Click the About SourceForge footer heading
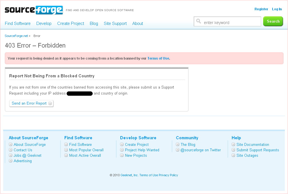 tap(29, 138)
